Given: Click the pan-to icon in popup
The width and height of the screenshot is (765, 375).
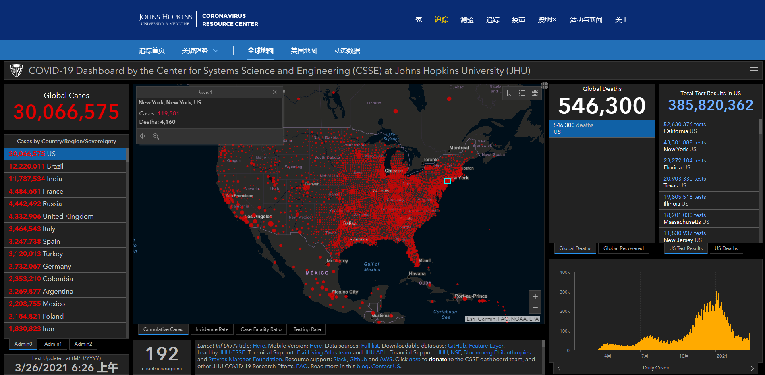Looking at the screenshot, I should tap(143, 136).
